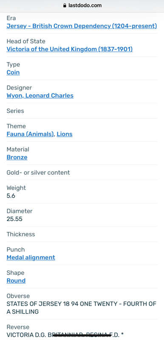Screen dimensions: 164x340
Task: Follow the Bronze material link
Action: point(17,157)
